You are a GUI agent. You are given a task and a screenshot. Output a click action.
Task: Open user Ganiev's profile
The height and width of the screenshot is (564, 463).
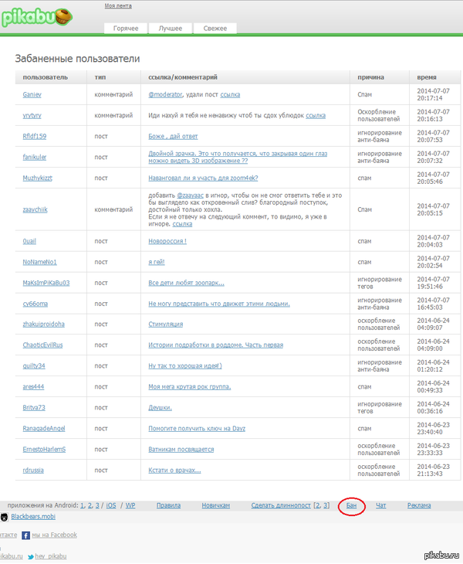coord(32,94)
